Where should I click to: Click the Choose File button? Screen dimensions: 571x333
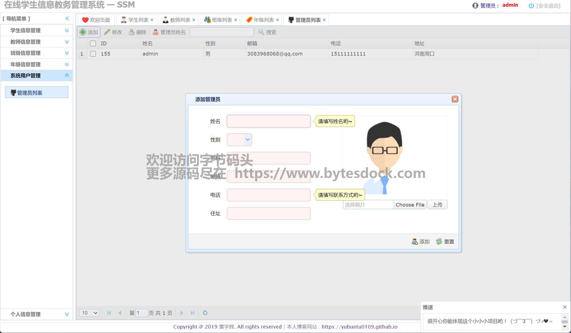click(x=410, y=205)
